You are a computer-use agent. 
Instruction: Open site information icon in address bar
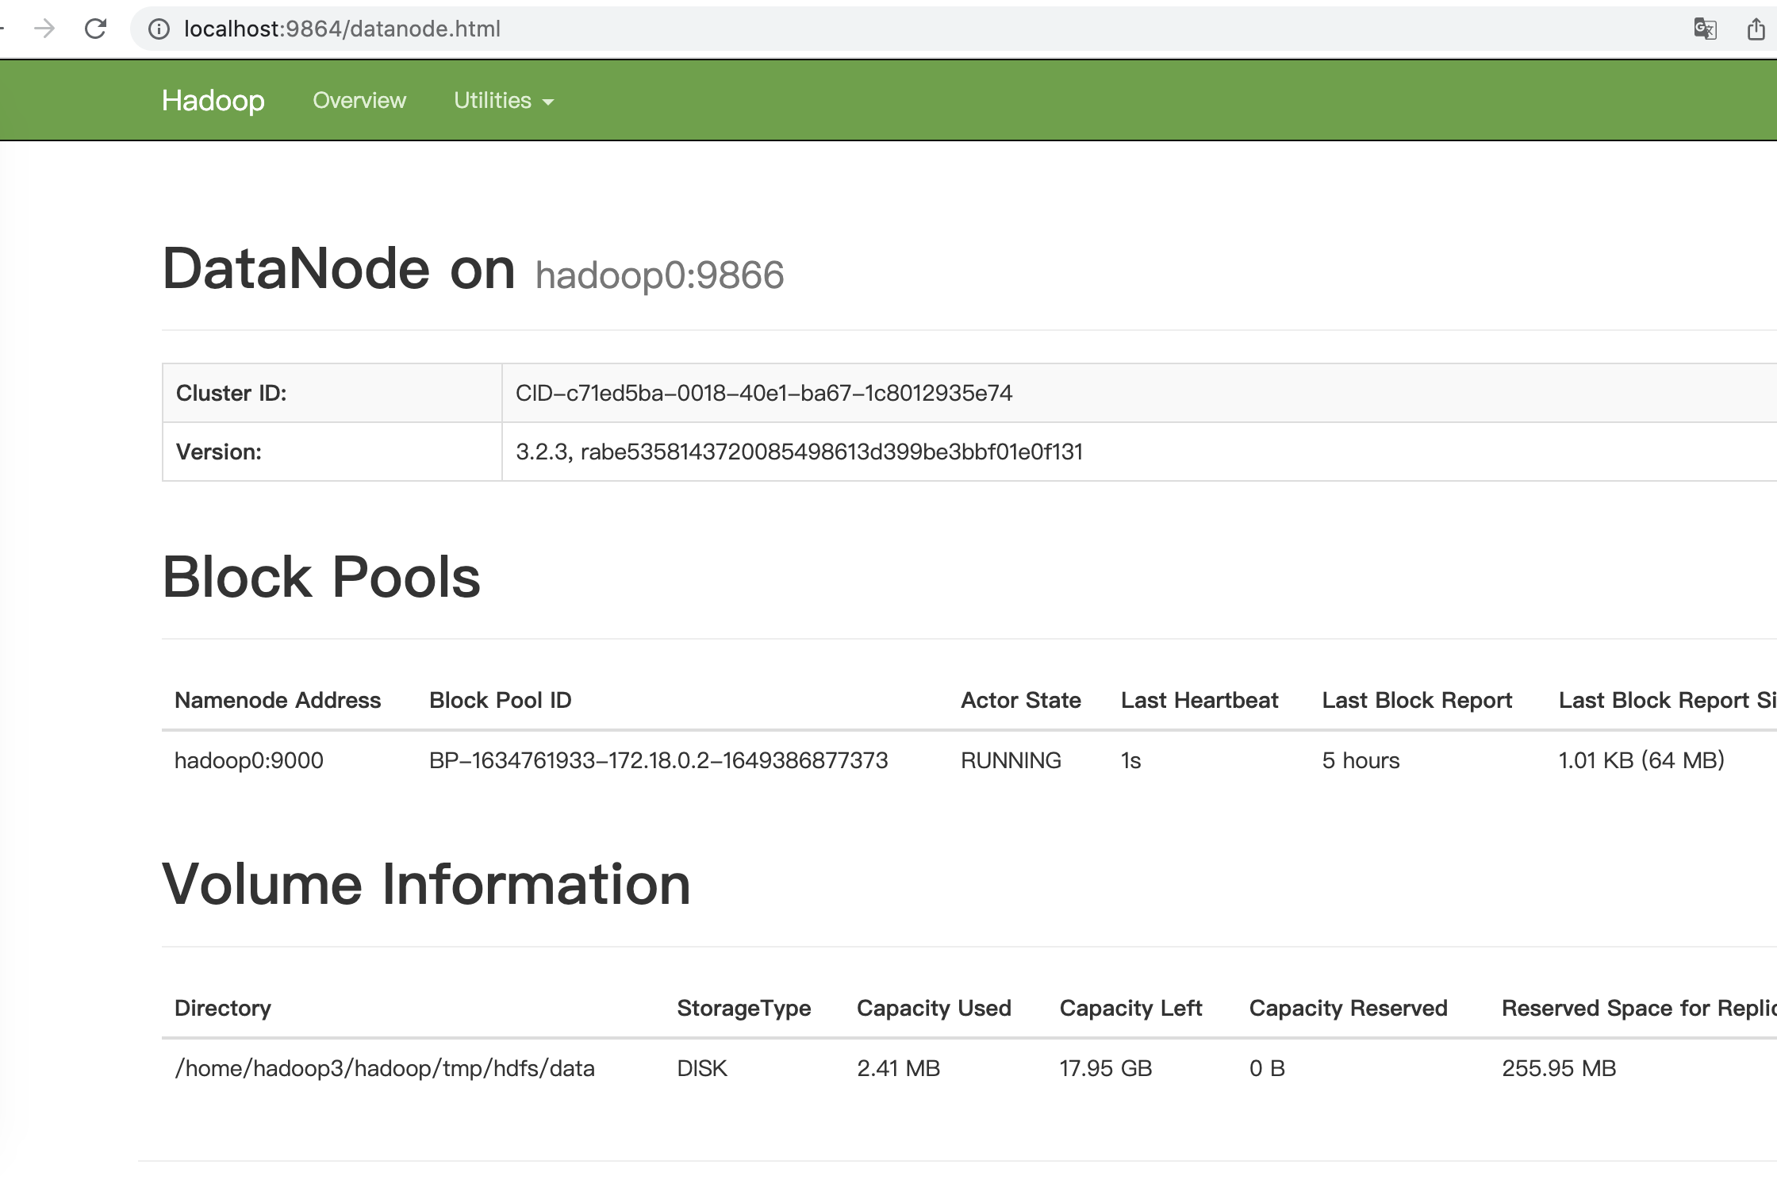click(x=159, y=29)
